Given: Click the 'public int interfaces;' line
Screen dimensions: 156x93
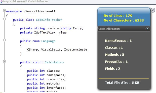Looking at the screenshot, I should (x=46, y=88).
